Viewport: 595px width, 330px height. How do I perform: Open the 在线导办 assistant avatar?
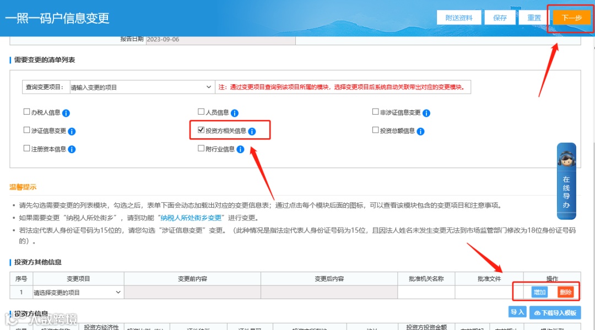(566, 159)
